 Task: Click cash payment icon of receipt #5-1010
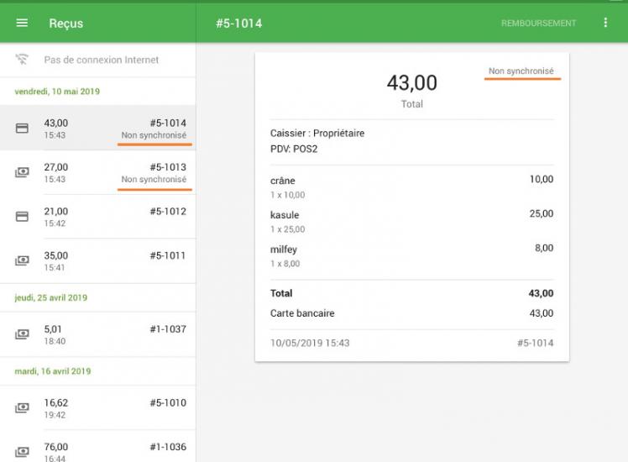(22, 408)
